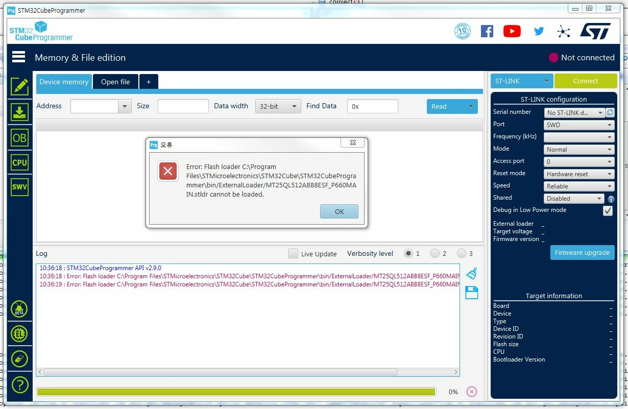The image size is (628, 409).
Task: Open the Shared Disabled dropdown
Action: tap(574, 199)
